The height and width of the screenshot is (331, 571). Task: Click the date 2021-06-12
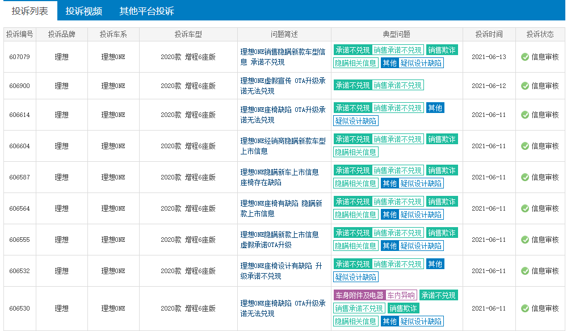489,86
